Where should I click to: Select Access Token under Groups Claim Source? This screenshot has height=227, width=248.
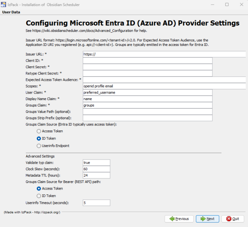[50, 131]
